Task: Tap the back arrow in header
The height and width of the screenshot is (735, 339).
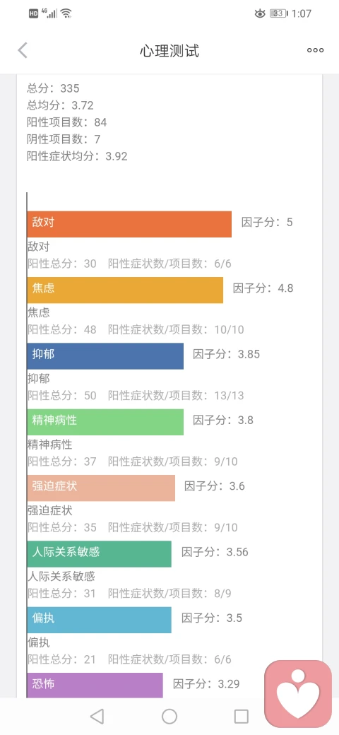Action: point(23,50)
